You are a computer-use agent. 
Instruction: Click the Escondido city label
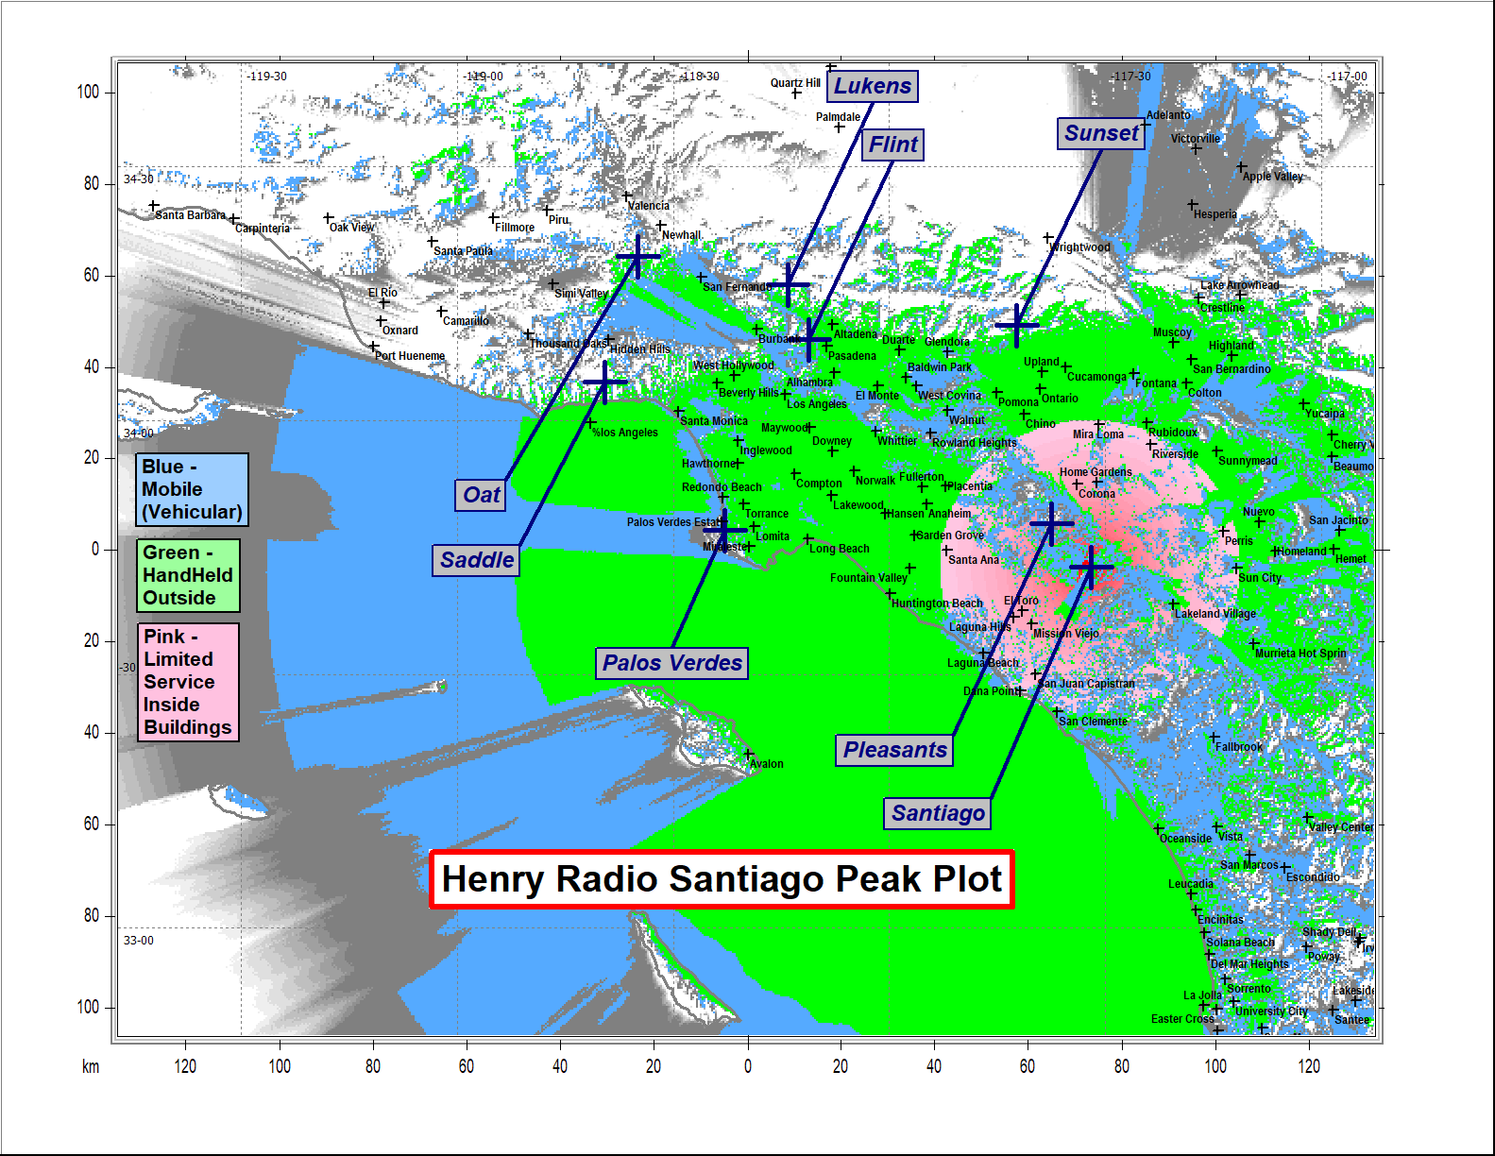pyautogui.click(x=1313, y=877)
